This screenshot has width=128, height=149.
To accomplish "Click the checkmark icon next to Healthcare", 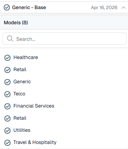I will click(x=7, y=58).
